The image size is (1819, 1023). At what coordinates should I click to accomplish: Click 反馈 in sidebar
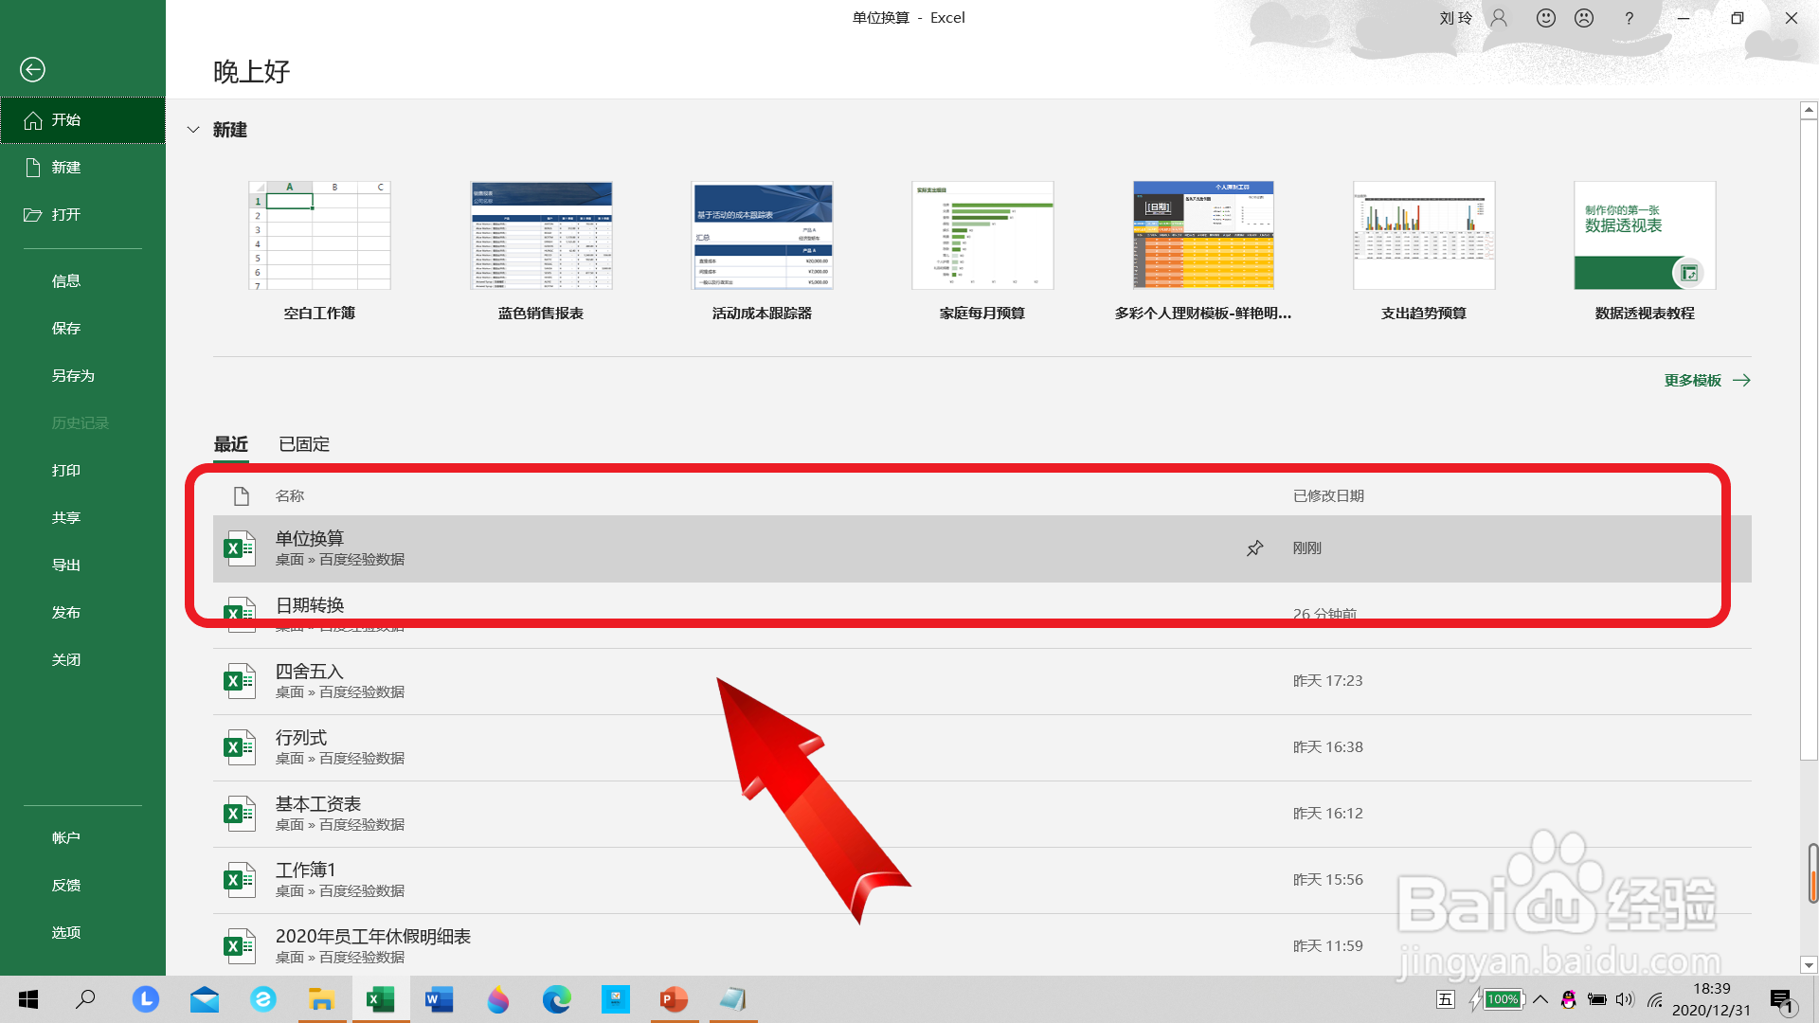83,886
